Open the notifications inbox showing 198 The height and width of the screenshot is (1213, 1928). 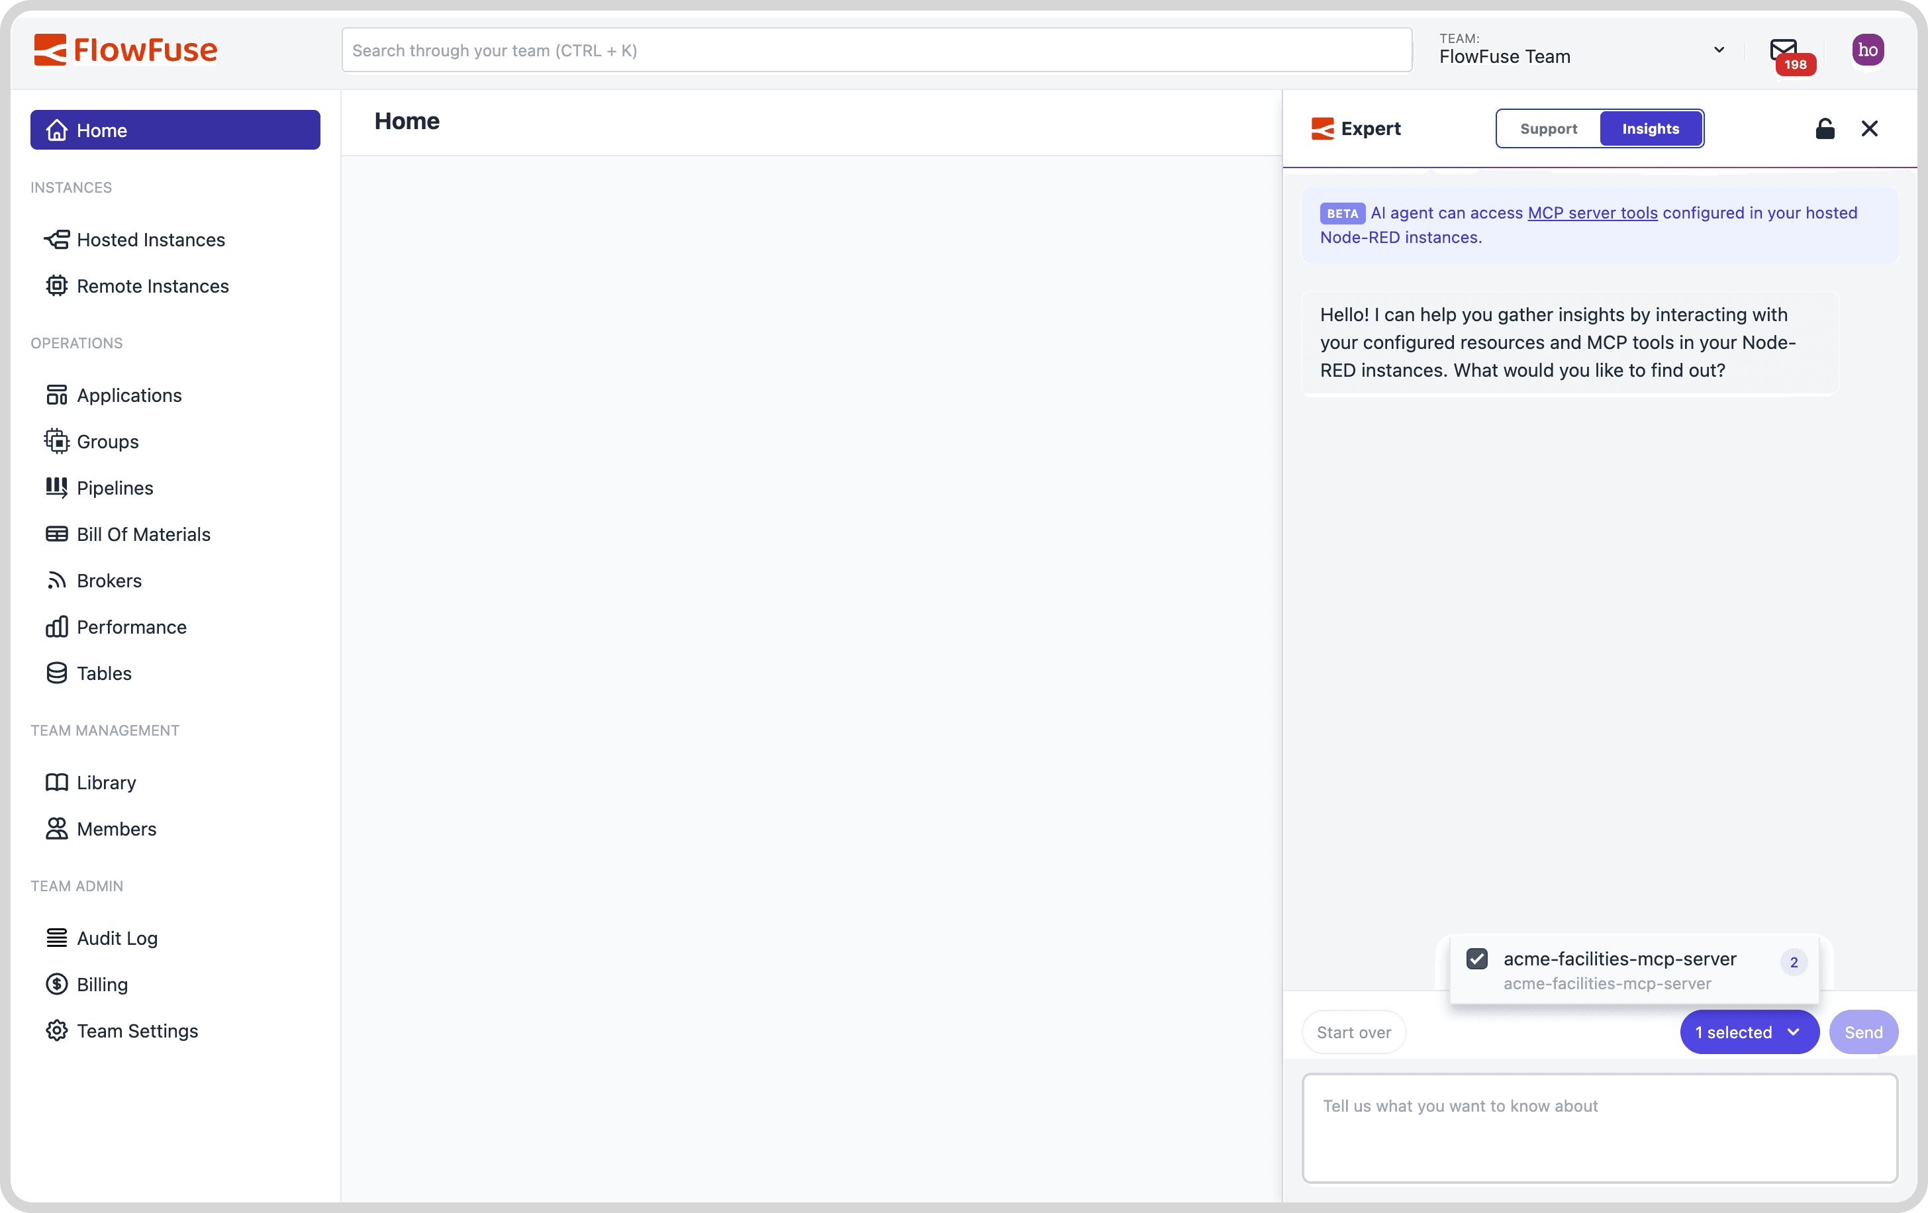click(1786, 50)
